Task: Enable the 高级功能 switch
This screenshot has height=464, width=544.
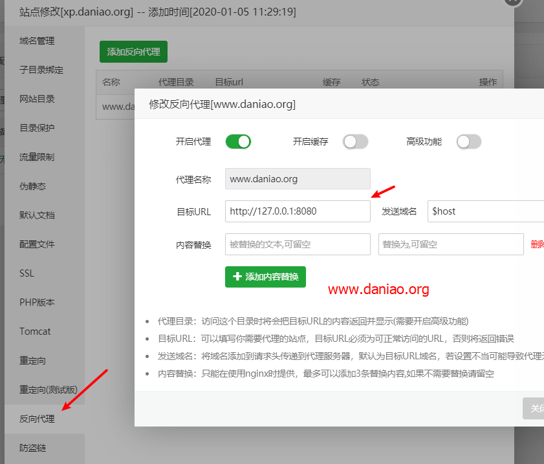Action: (x=468, y=142)
